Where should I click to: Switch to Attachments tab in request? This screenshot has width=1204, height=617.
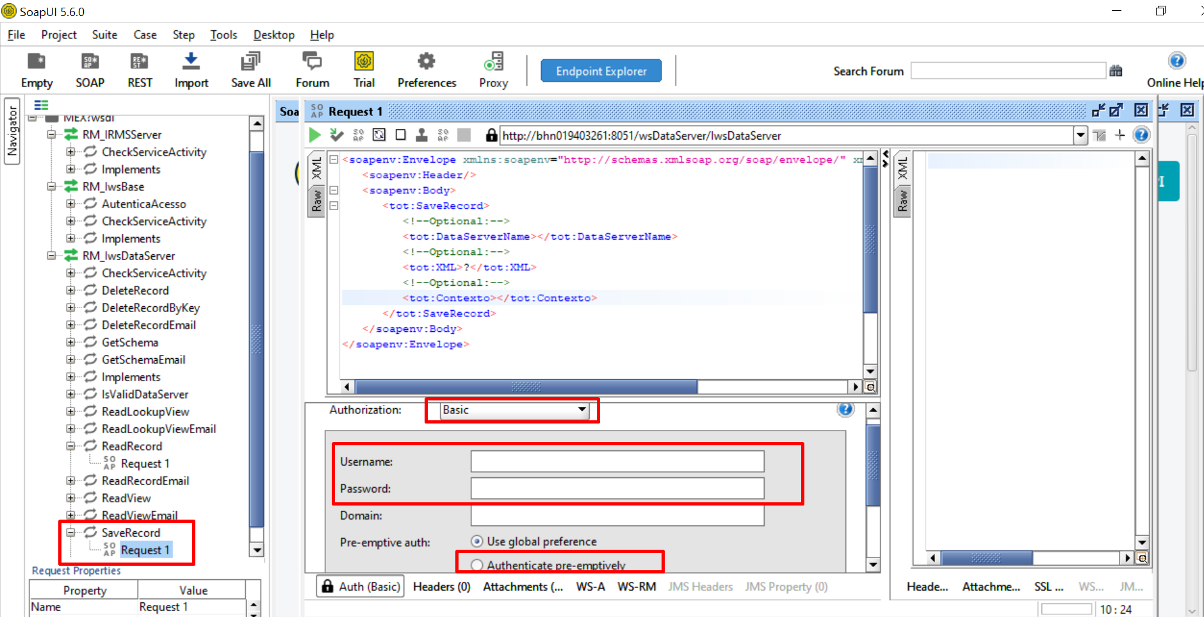click(x=523, y=586)
